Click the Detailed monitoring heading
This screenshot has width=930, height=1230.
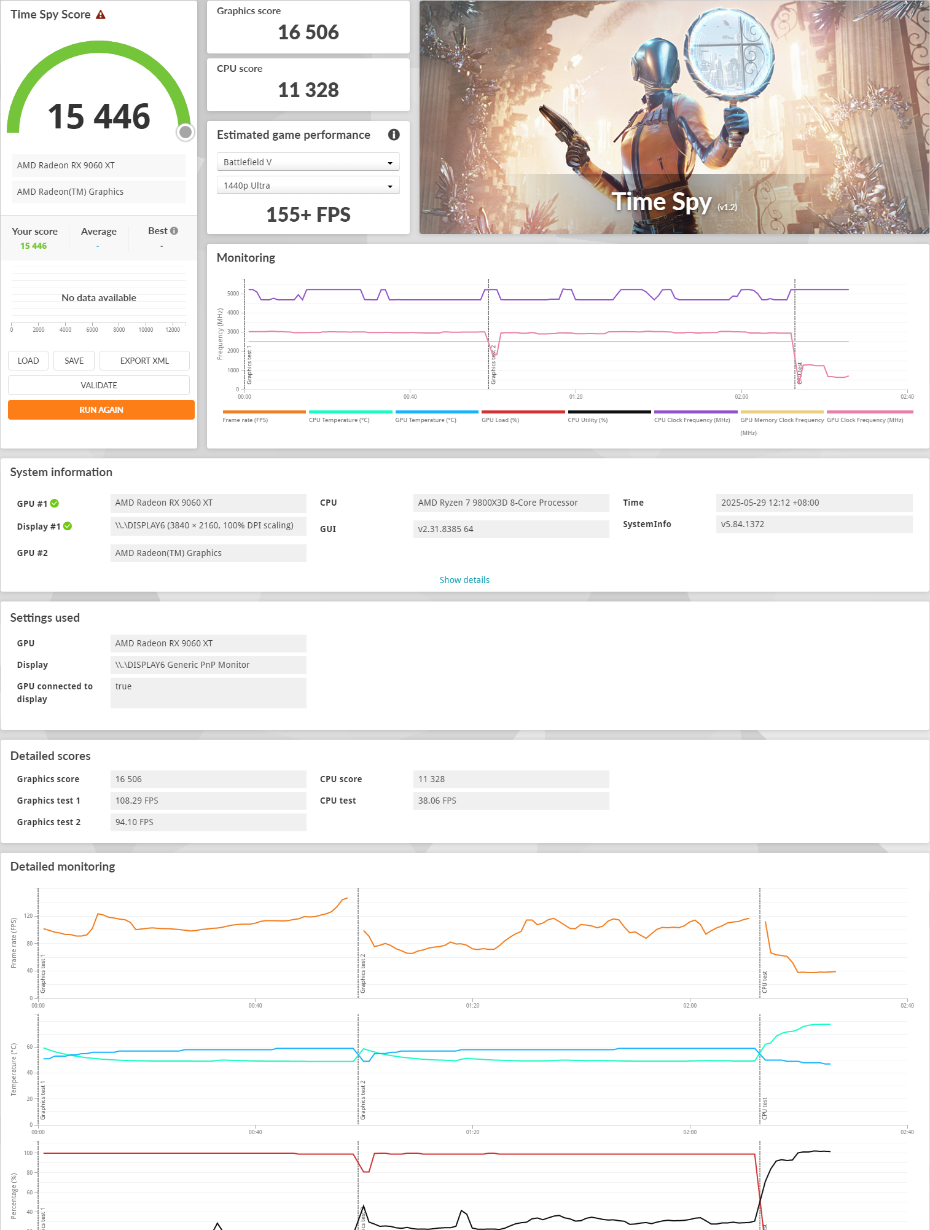63,867
